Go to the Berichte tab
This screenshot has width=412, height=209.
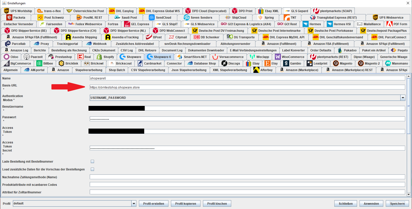point(40,50)
